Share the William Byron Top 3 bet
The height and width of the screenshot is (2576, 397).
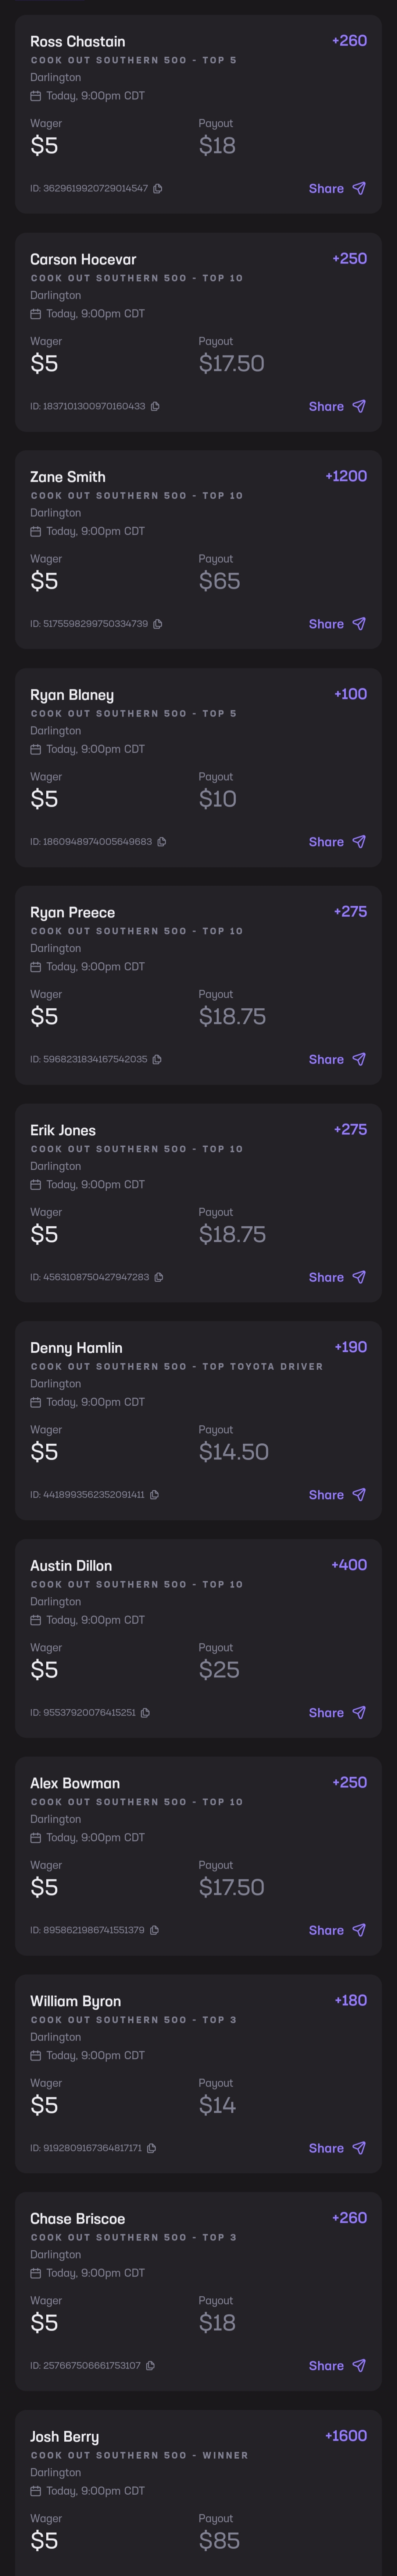pos(337,2148)
